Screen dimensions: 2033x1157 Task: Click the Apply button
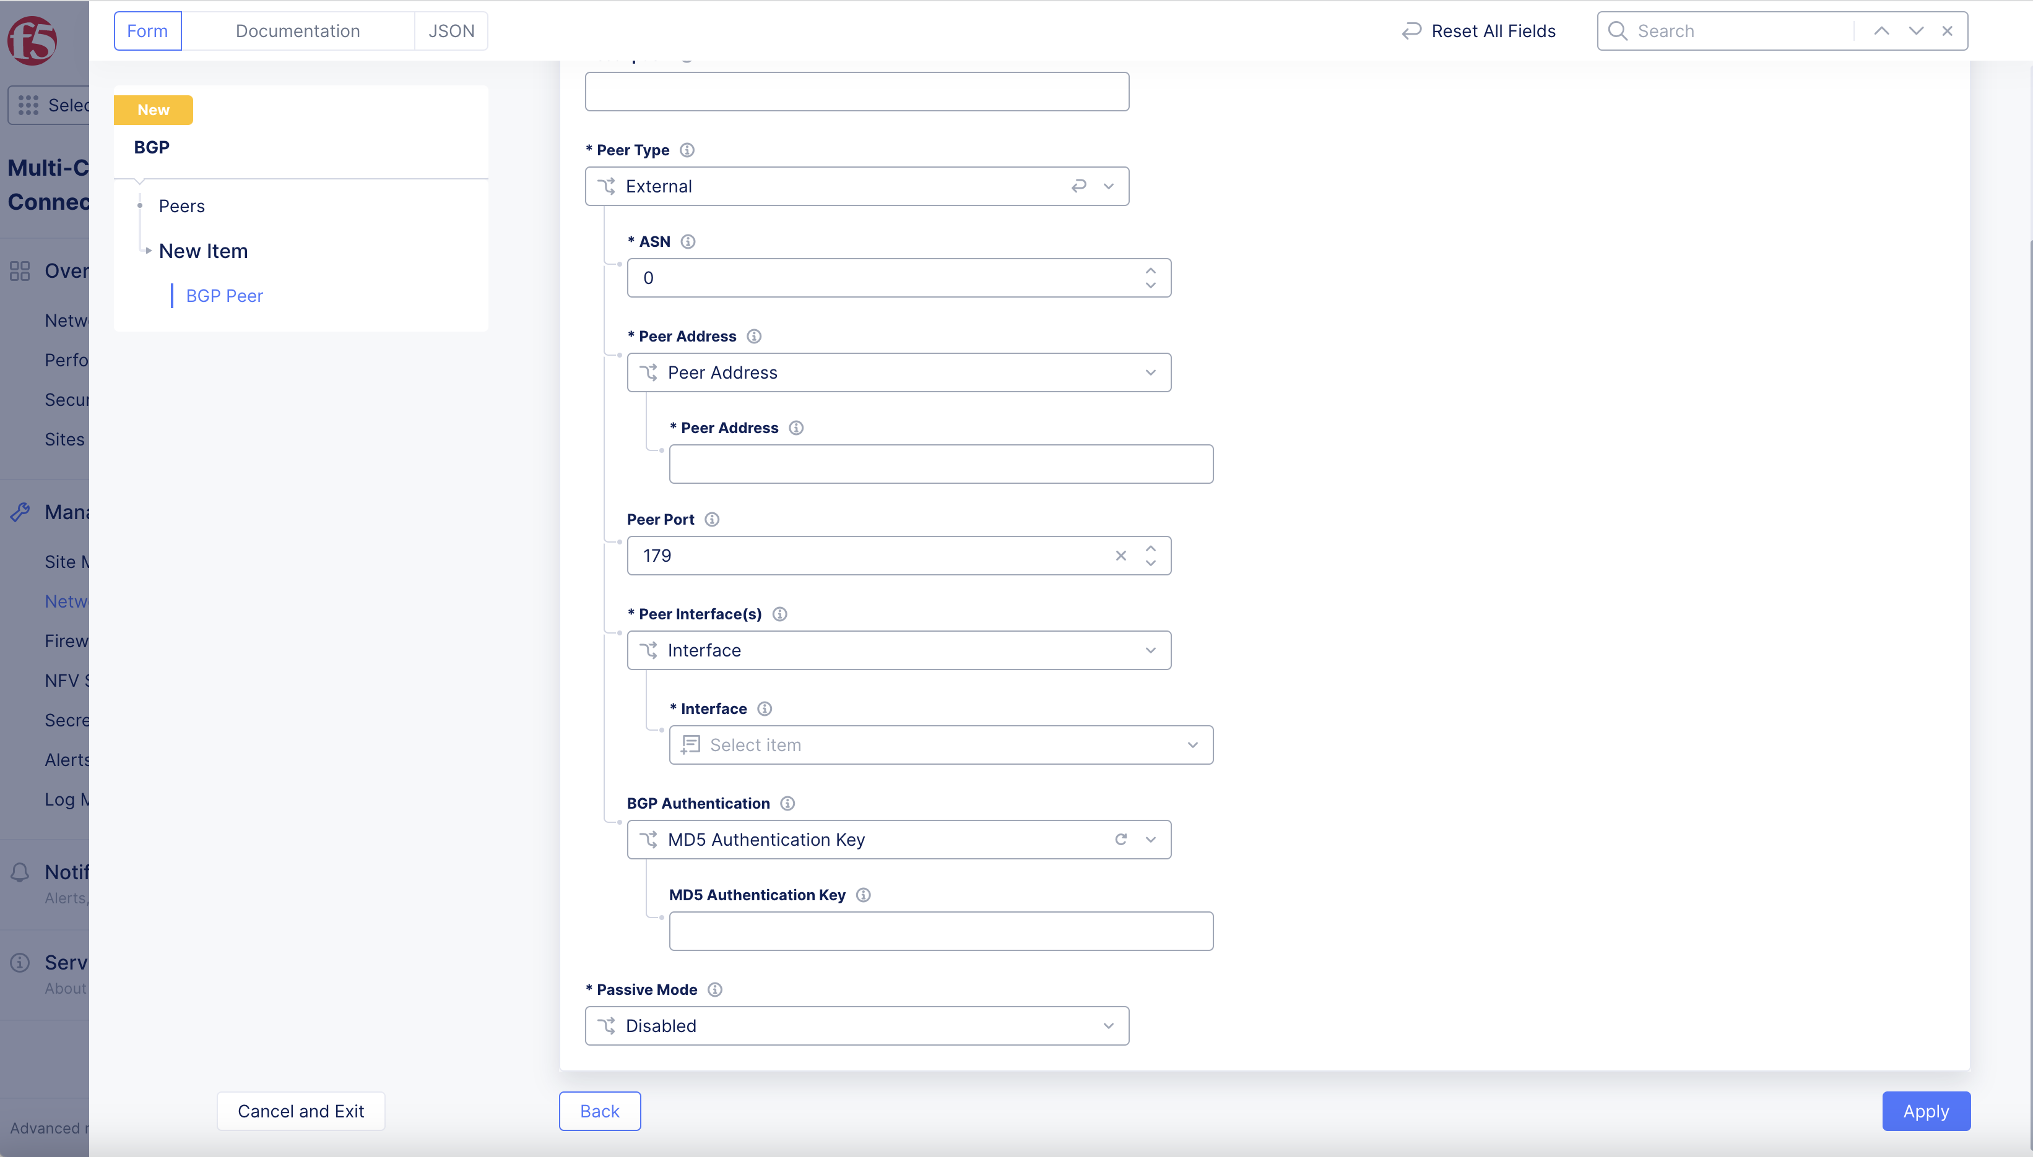[x=1926, y=1111]
